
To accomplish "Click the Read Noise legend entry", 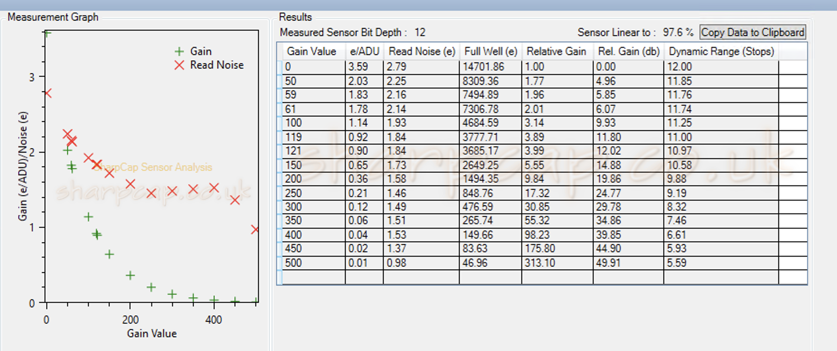I will click(x=209, y=65).
